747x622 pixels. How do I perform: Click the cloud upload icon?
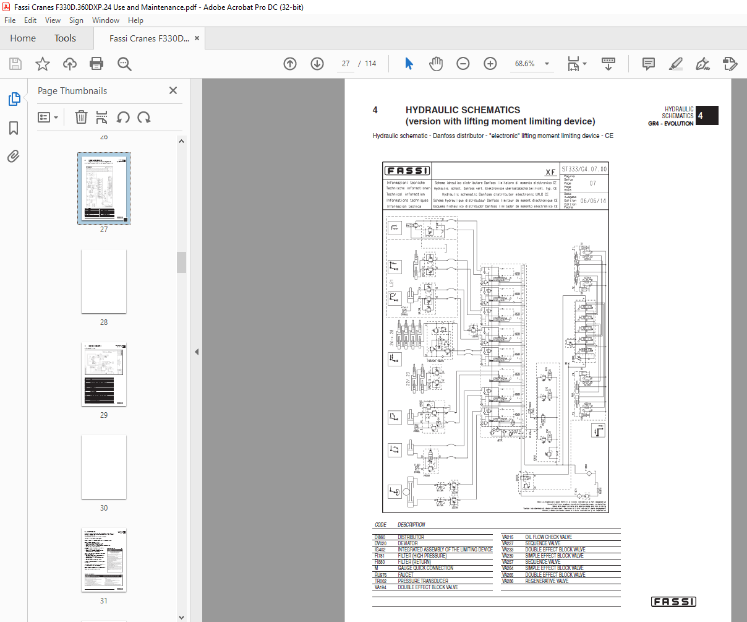[70, 64]
